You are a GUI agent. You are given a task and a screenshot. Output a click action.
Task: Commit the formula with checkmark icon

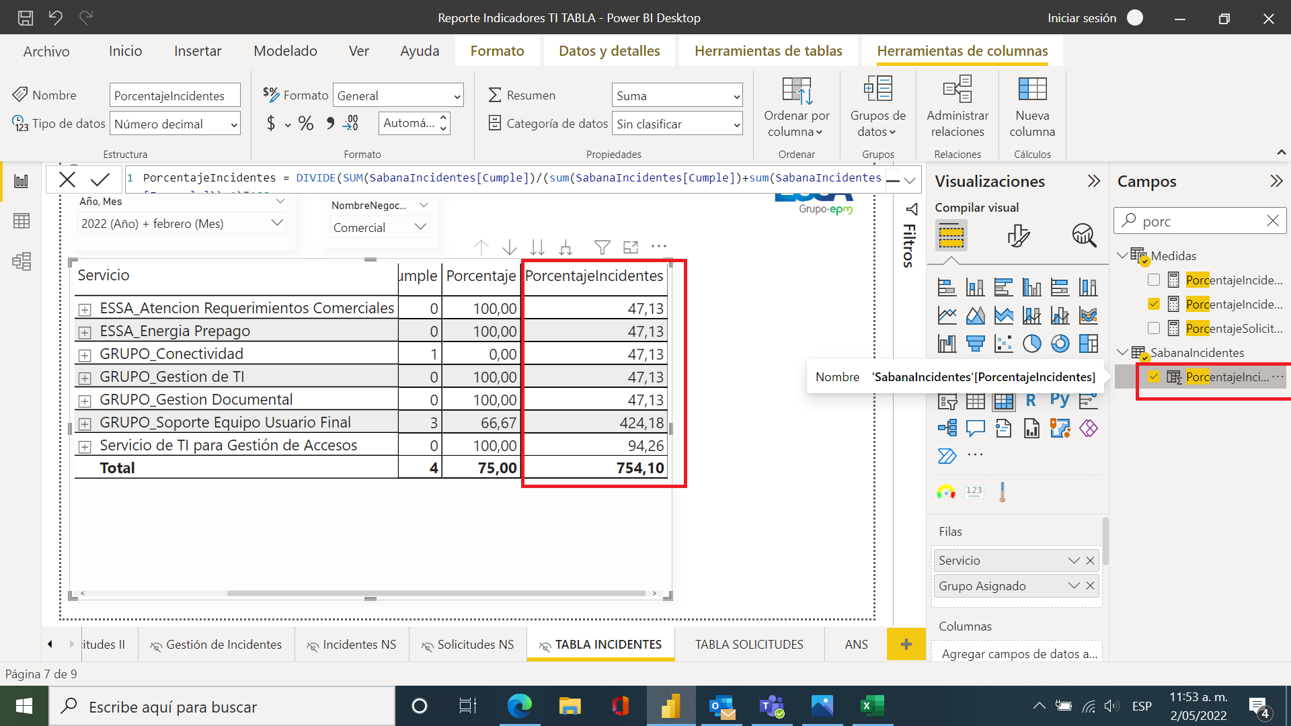[100, 179]
